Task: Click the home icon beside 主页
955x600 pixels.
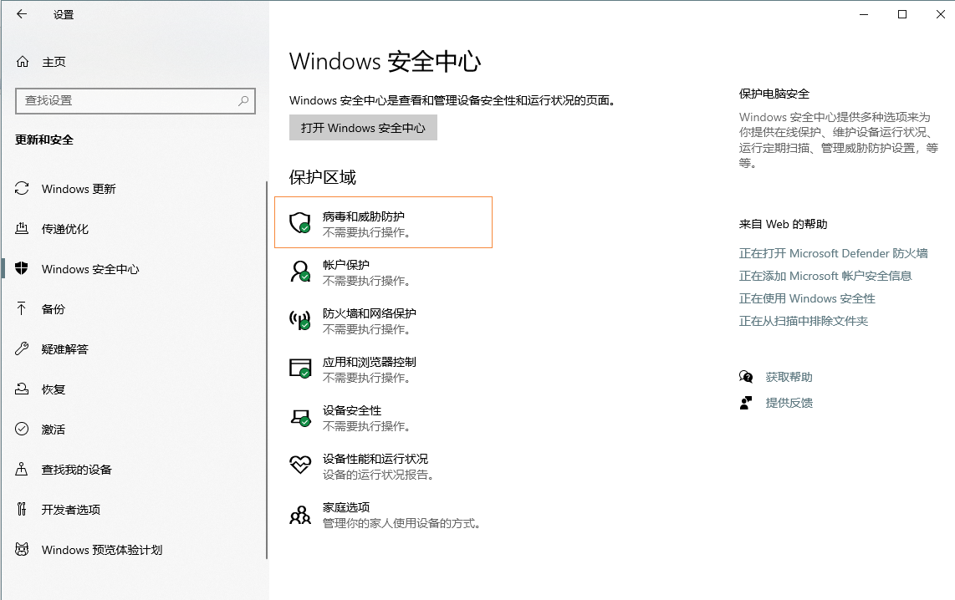Action: click(x=23, y=62)
